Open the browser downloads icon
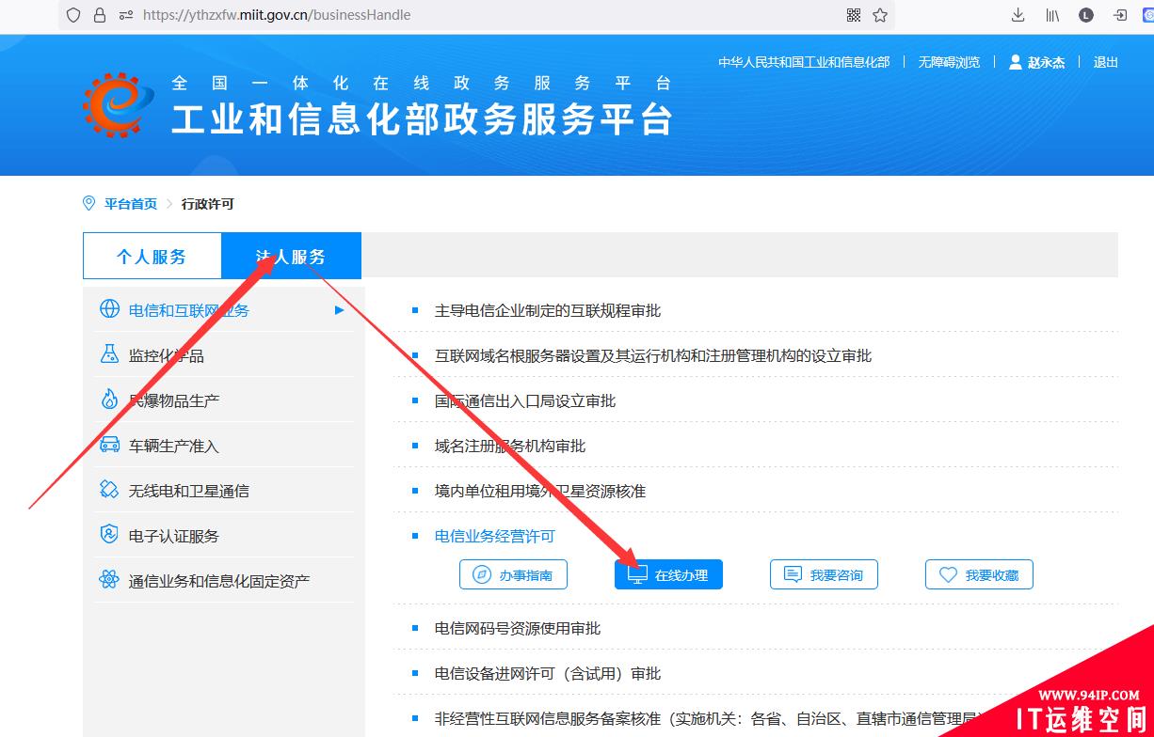Viewport: 1154px width, 737px height. 1018,15
